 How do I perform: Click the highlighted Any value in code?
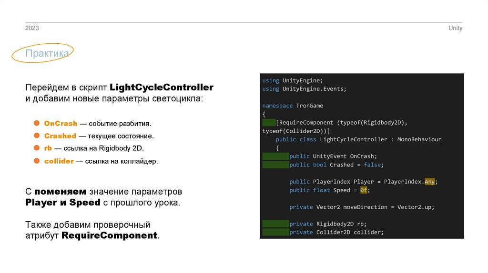pos(429,182)
